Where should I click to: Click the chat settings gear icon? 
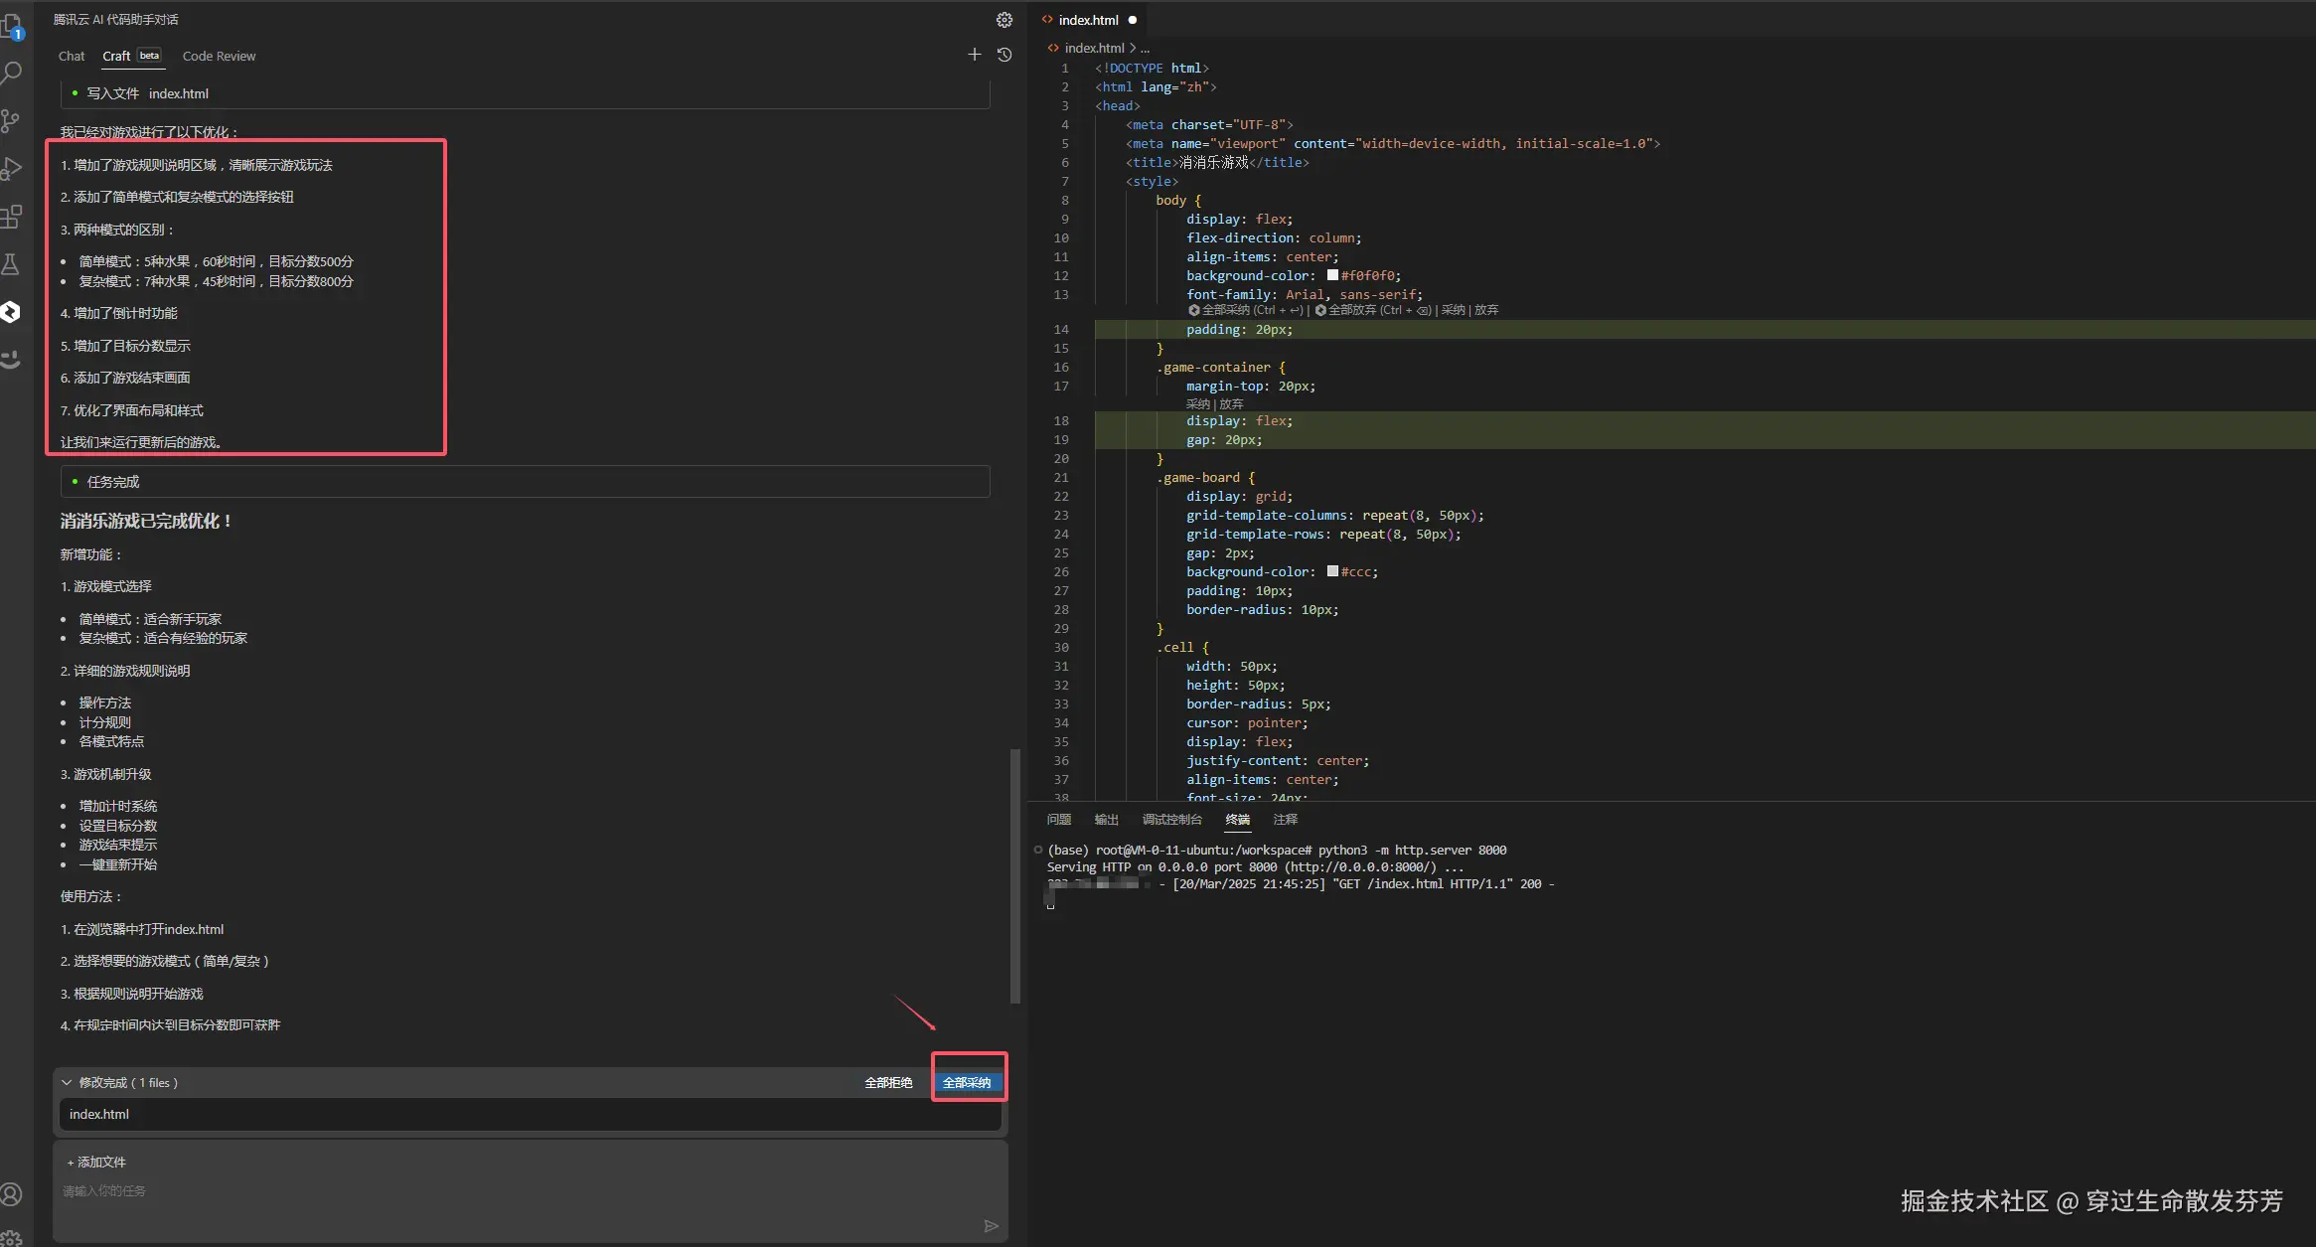coord(1004,20)
